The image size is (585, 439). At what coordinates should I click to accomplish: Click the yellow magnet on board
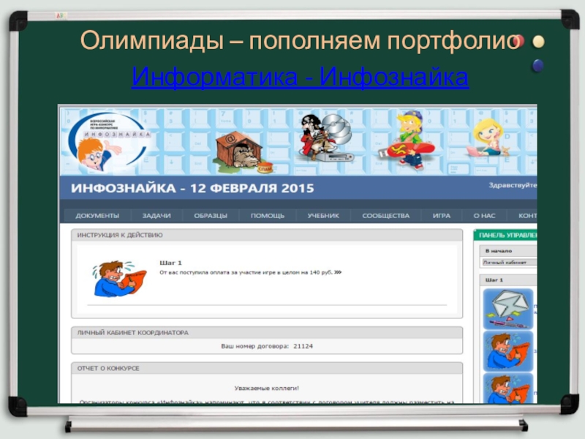(x=538, y=42)
